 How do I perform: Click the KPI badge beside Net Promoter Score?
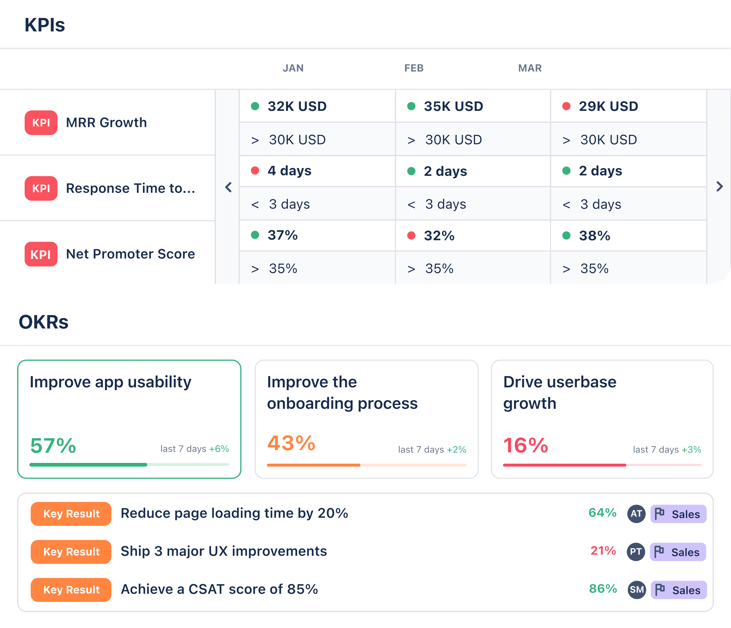(x=41, y=254)
